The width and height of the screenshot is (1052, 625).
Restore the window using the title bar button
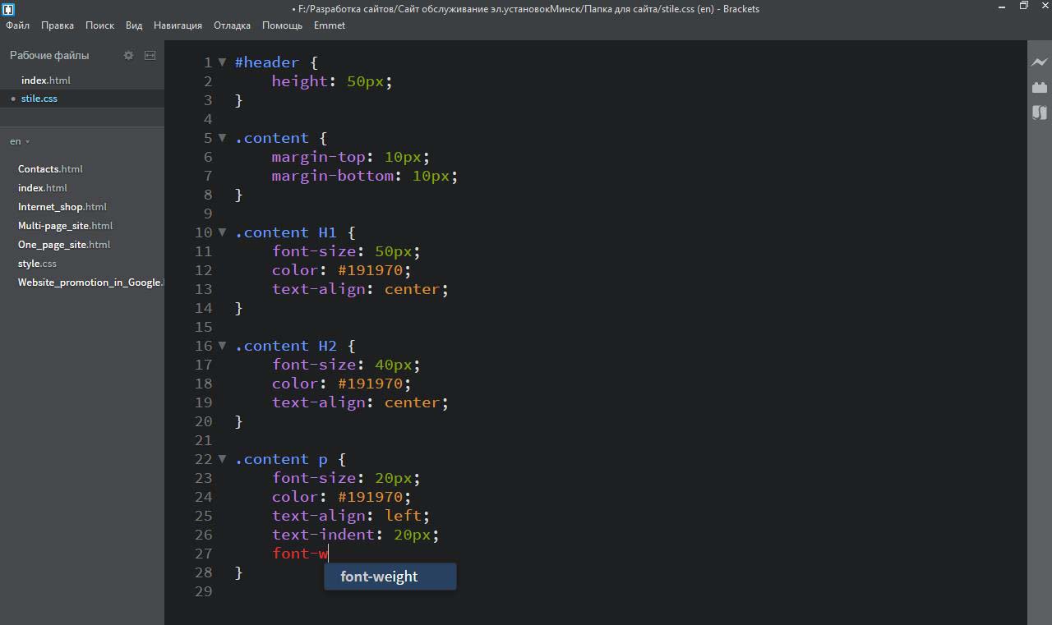[x=1023, y=7]
